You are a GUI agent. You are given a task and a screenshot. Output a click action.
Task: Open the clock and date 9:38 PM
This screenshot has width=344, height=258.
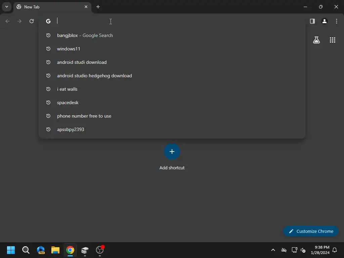[x=320, y=250]
